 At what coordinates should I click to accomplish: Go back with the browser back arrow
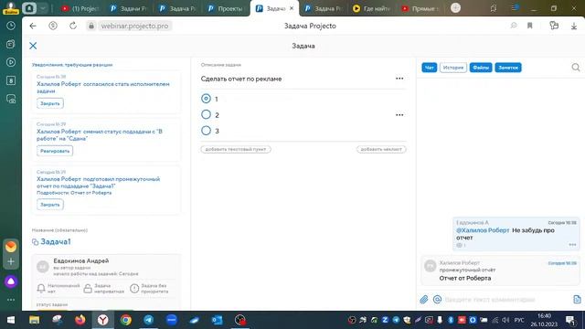pos(33,26)
